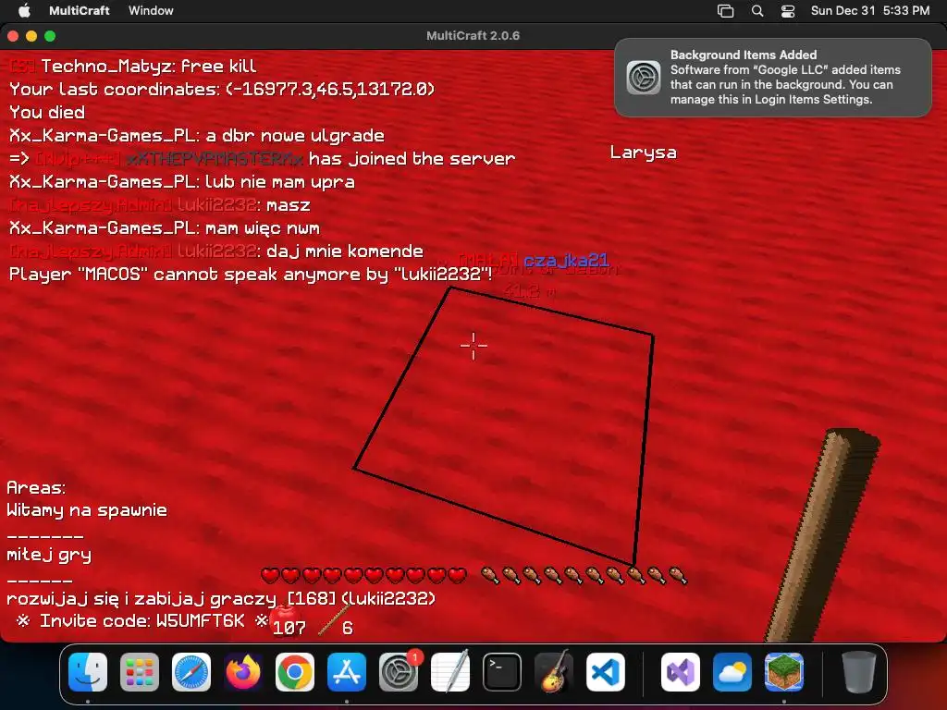The image size is (947, 710).
Task: Launch Safari from the Dock
Action: [x=191, y=672]
